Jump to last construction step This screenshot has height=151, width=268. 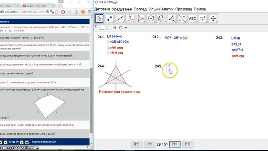pos(188,144)
